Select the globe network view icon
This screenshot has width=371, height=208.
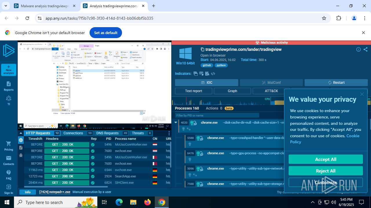(21, 140)
